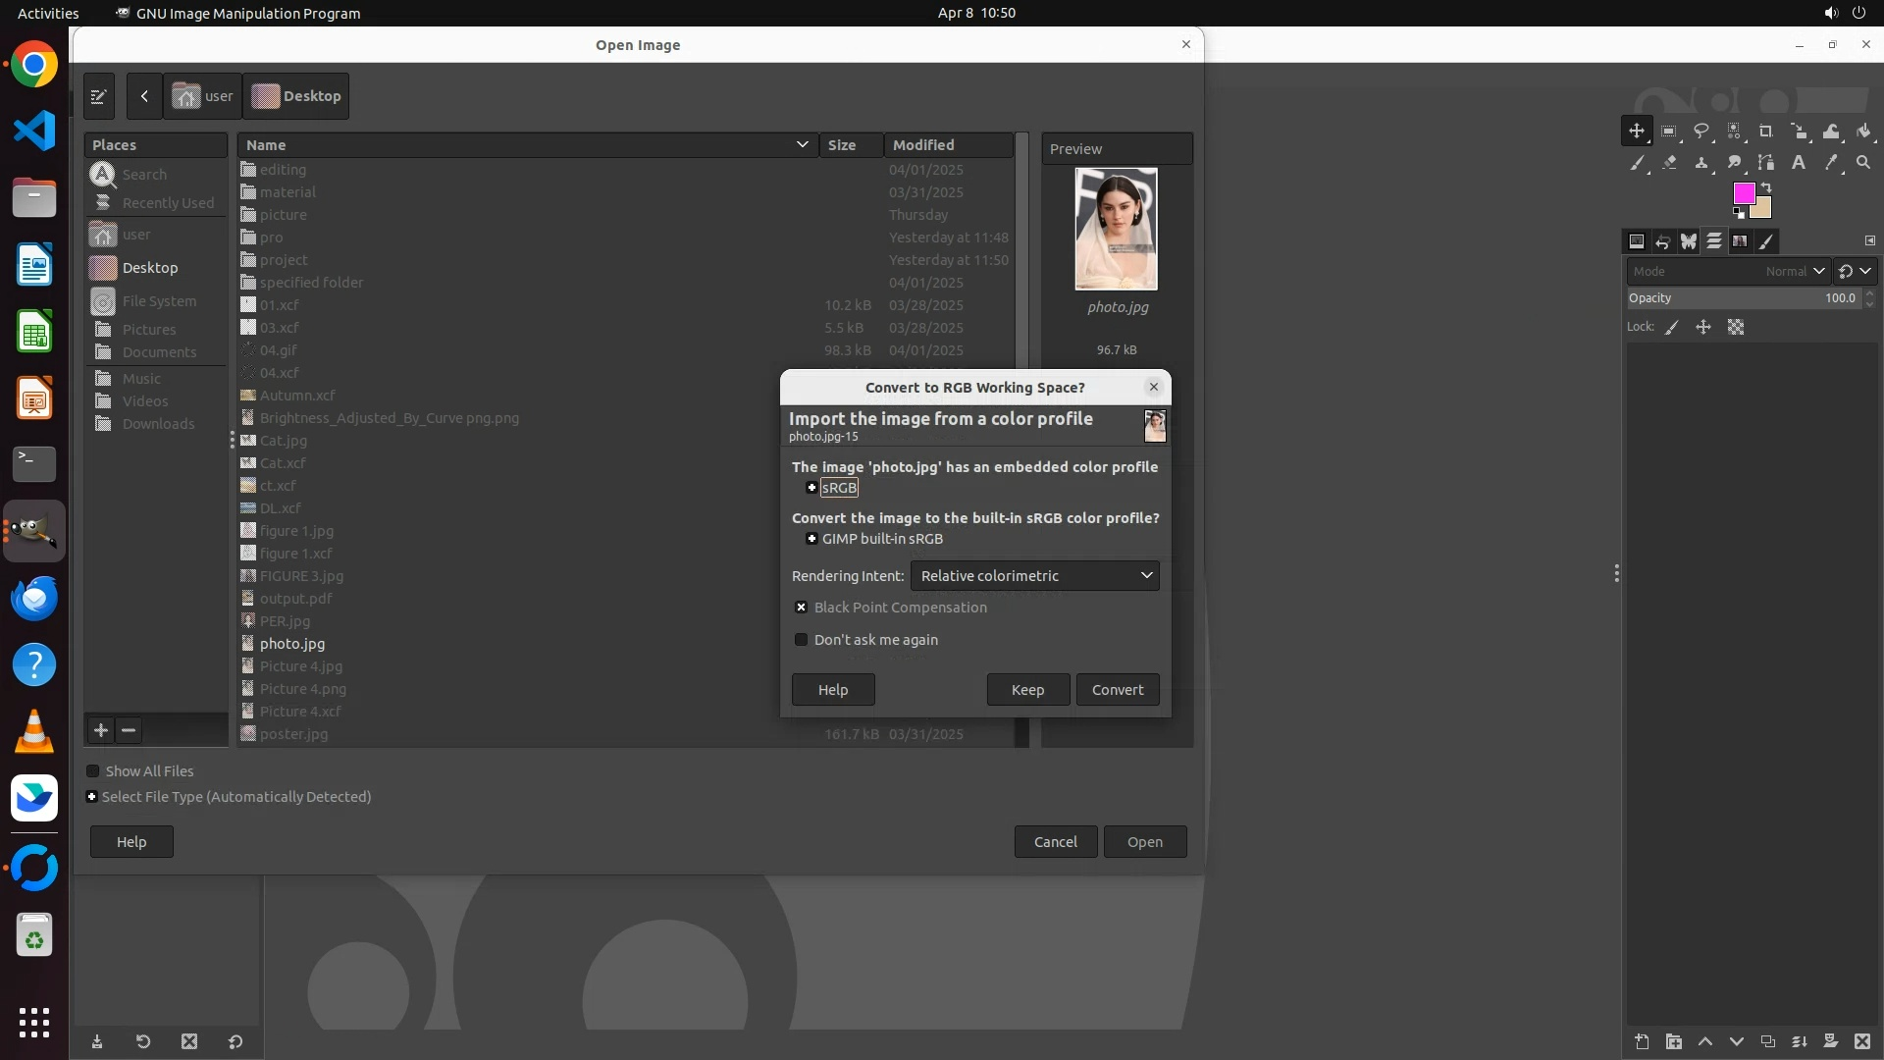Open Rendering Intent dropdown
Viewport: 1884px width, 1060px height.
1034,576
